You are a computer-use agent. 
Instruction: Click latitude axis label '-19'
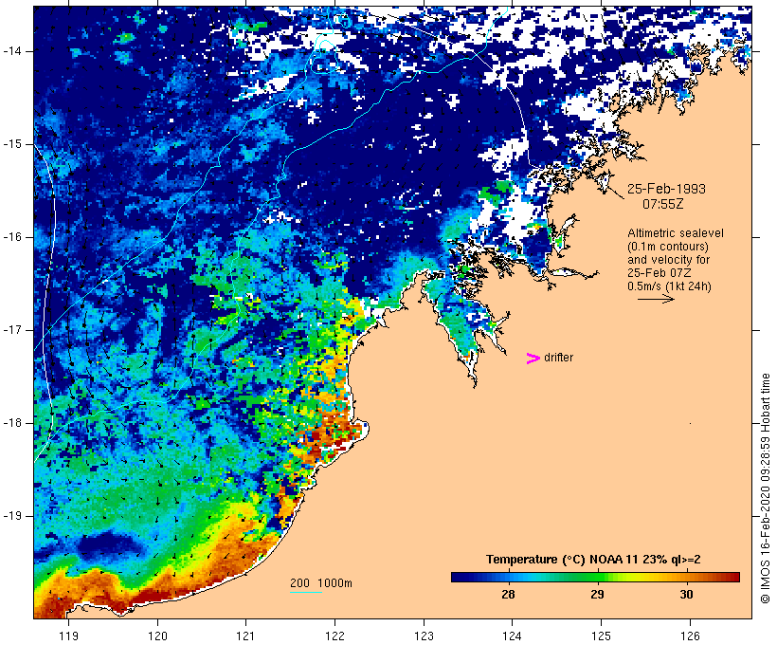click(11, 516)
